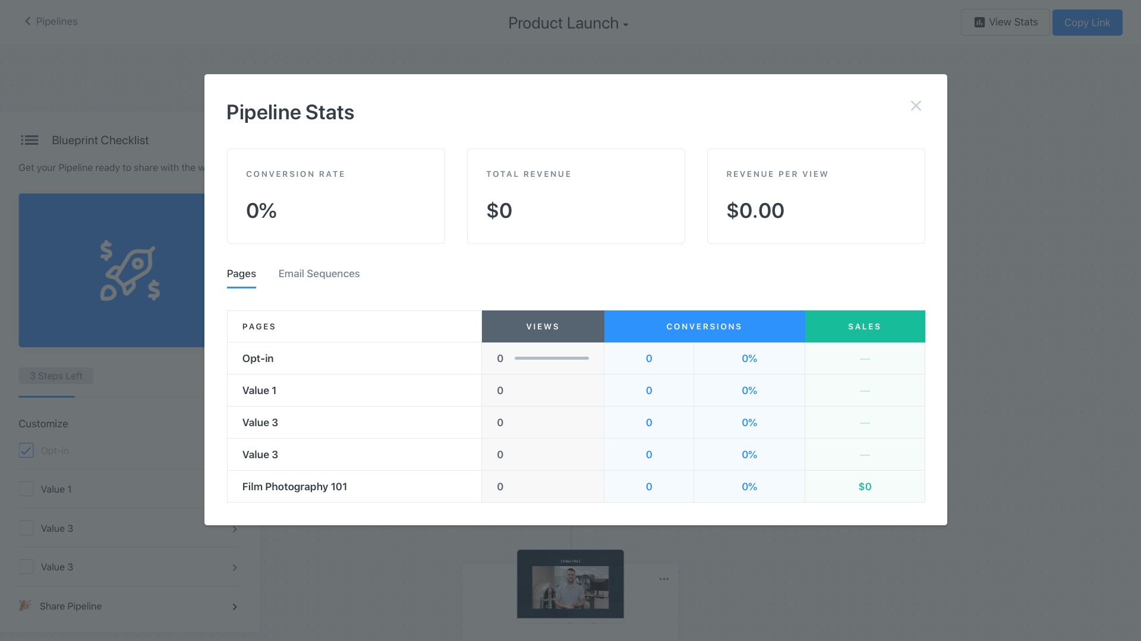Check the last Value 3 checkbox

pyautogui.click(x=26, y=567)
